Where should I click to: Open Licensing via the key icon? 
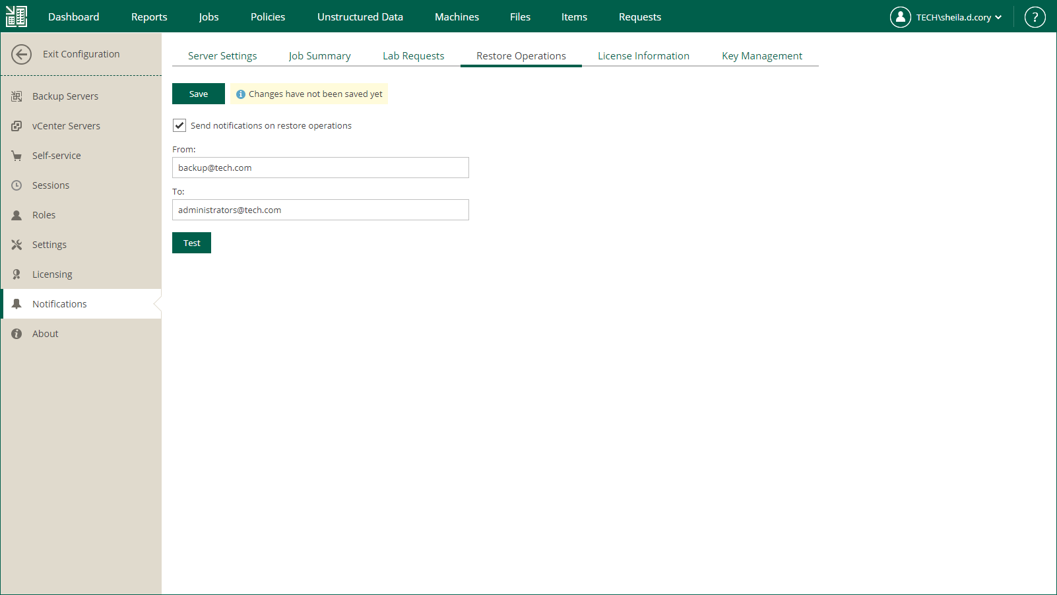(x=16, y=274)
